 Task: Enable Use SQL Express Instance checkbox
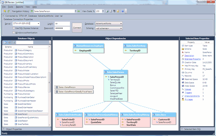point(13,28)
